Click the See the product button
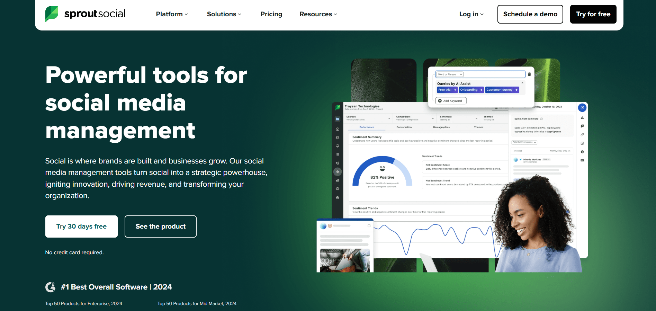Viewport: 656px width, 311px height. 161,226
